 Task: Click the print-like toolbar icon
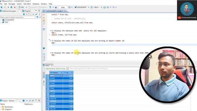(x=108, y=7)
